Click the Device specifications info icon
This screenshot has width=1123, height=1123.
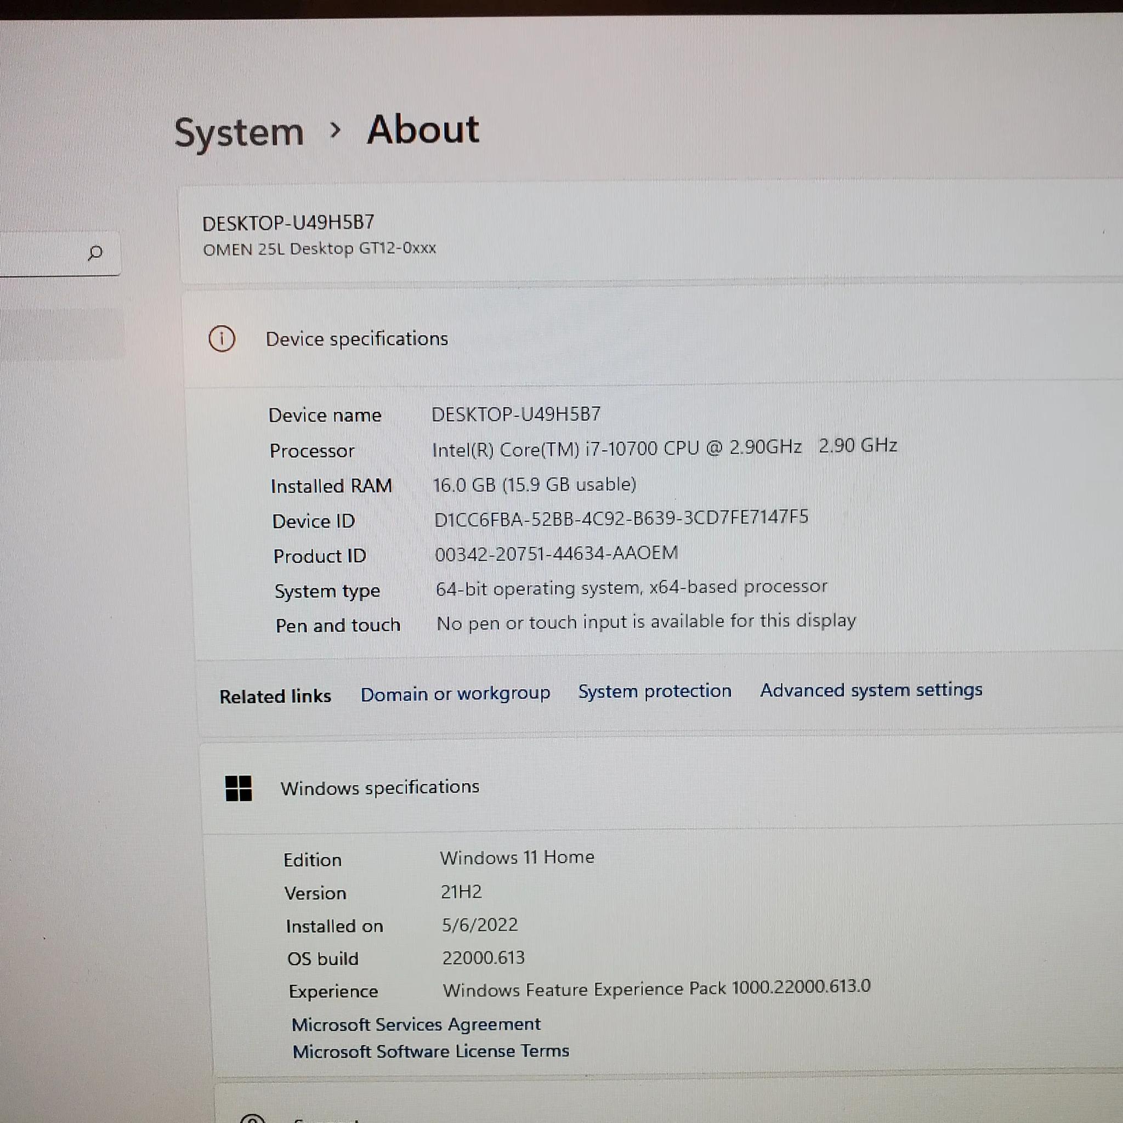[x=222, y=339]
